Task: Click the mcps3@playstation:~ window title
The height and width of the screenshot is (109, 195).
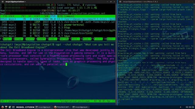Action: 16,2
